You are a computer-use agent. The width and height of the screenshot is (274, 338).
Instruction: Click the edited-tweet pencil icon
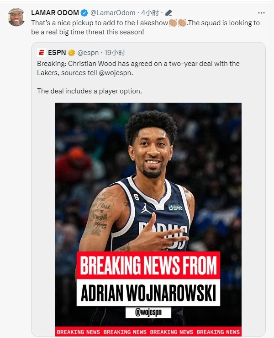click(x=169, y=13)
